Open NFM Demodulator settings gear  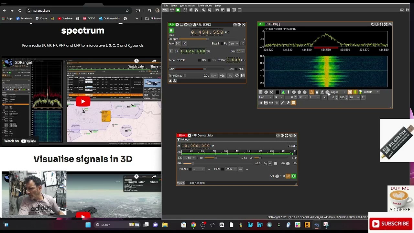tap(190, 136)
